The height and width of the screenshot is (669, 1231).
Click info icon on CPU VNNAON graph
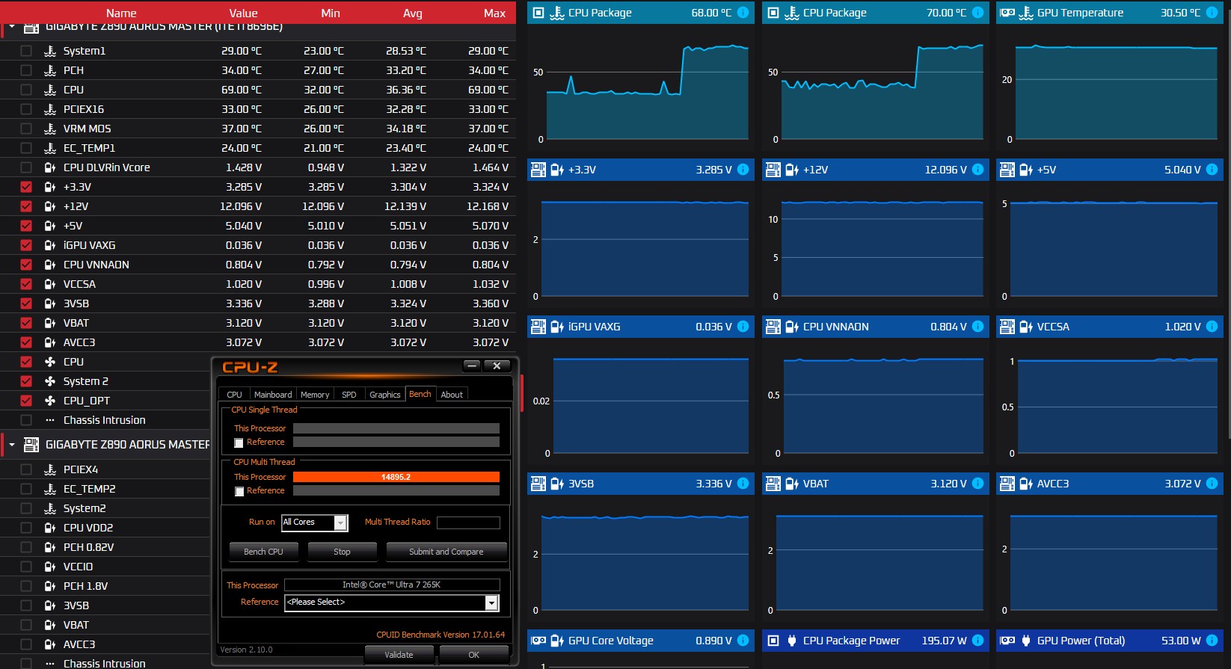(x=977, y=327)
